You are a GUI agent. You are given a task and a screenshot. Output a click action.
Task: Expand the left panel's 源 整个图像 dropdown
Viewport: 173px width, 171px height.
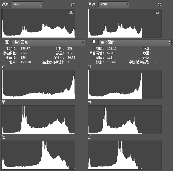[48, 42]
